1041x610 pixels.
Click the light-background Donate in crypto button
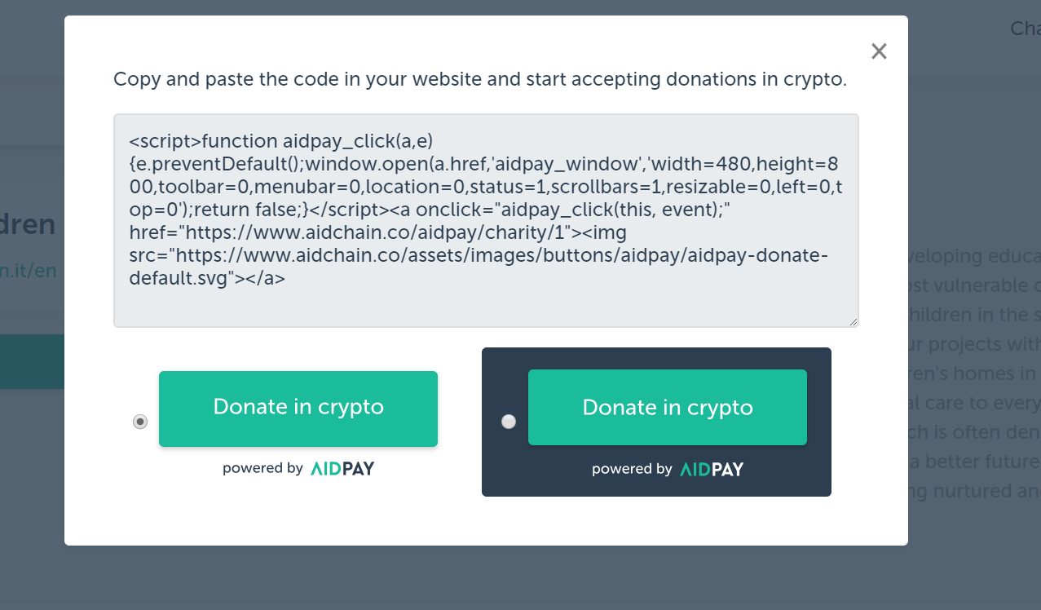298,408
